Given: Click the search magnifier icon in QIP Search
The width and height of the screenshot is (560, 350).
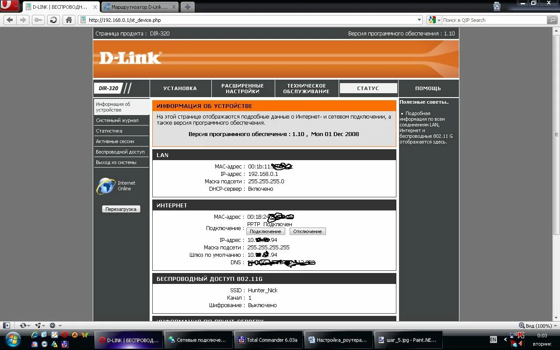Looking at the screenshot, I should (552, 20).
